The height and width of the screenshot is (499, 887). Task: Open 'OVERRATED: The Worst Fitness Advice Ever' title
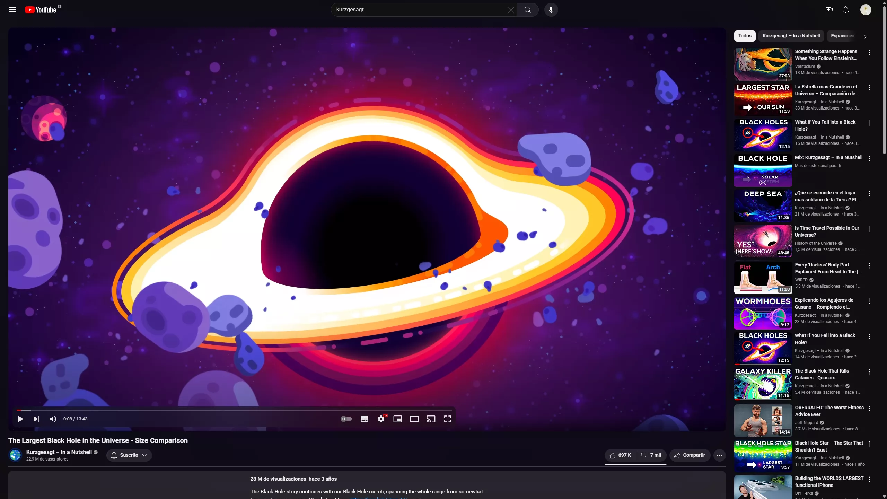coord(829,411)
